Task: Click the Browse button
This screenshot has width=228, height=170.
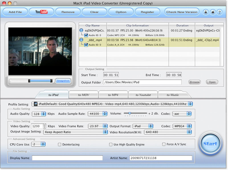Action: tap(195, 82)
